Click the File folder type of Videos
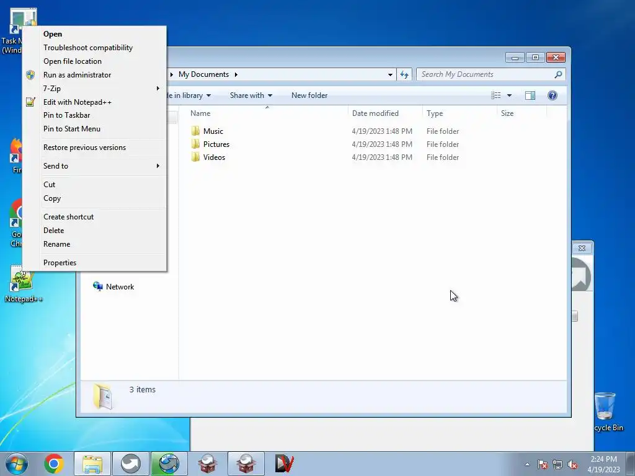The height and width of the screenshot is (476, 635). pos(443,157)
